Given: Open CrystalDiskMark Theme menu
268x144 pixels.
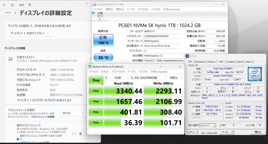Looking at the screenshot, I should [x=132, y=72].
